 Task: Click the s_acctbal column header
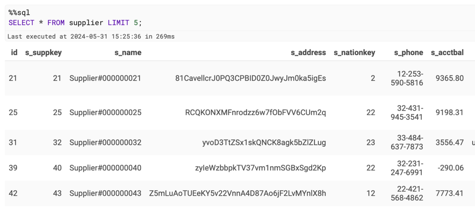point(447,53)
